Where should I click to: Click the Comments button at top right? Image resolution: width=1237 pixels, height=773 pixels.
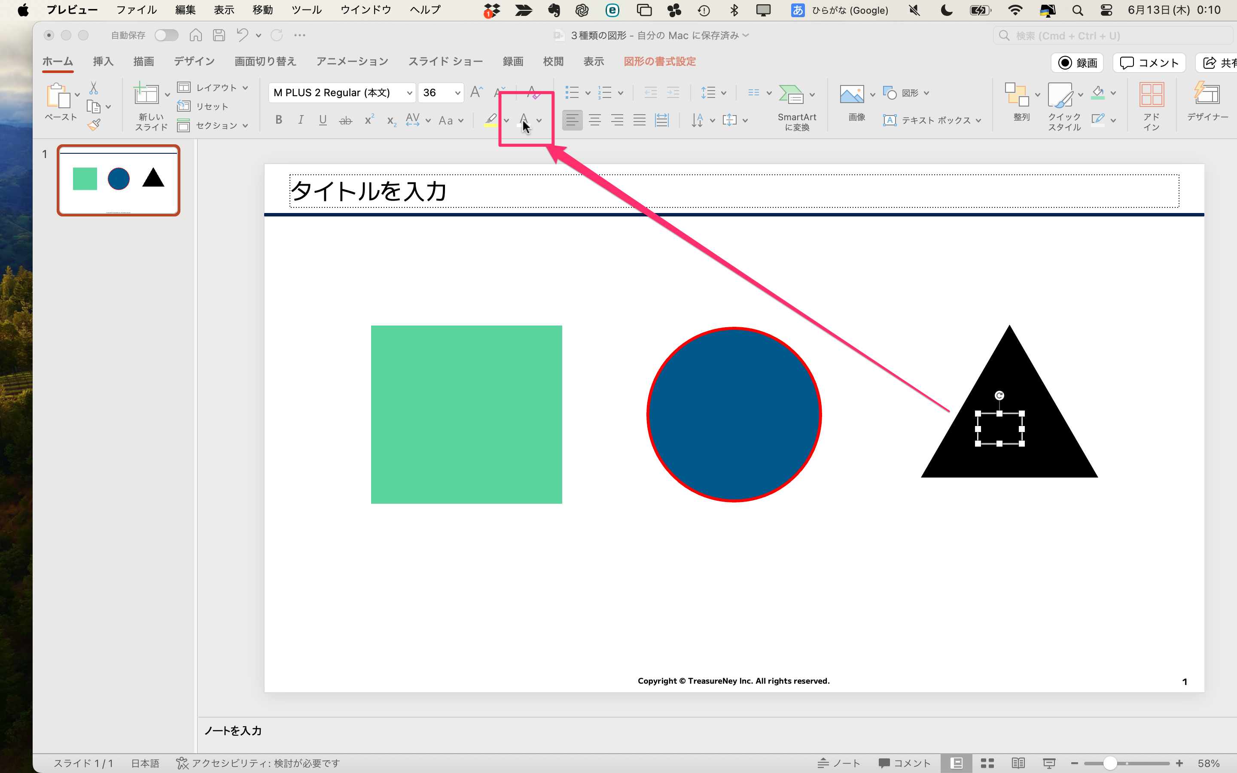[1149, 62]
